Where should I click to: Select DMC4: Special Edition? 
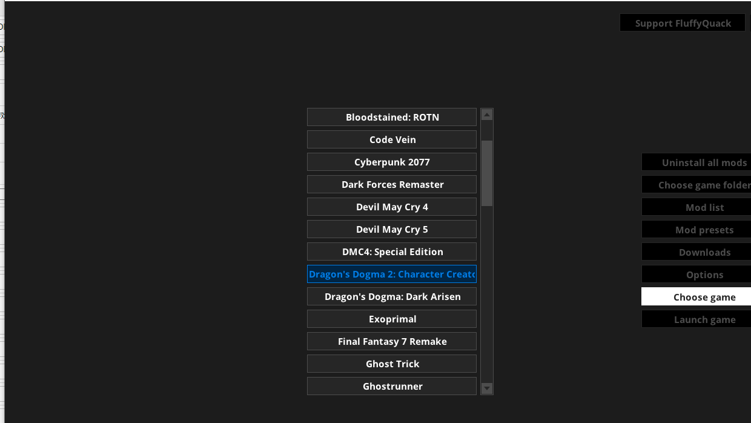pyautogui.click(x=392, y=251)
